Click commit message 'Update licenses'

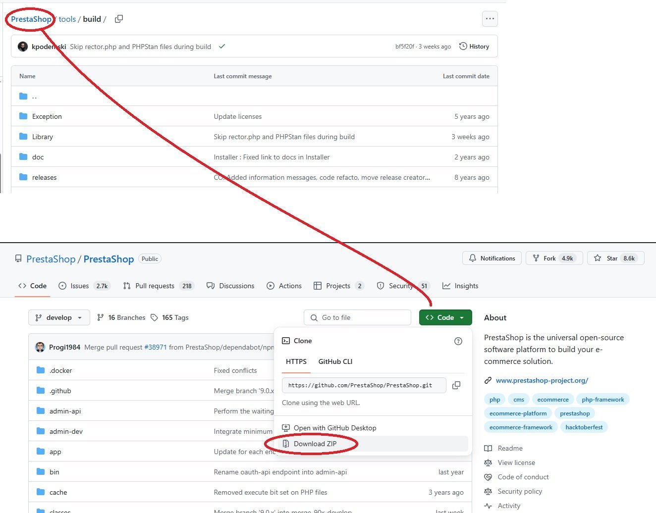(238, 116)
